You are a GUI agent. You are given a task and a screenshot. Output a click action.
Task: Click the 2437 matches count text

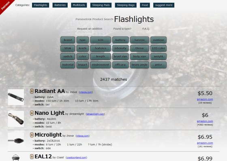[113, 79]
